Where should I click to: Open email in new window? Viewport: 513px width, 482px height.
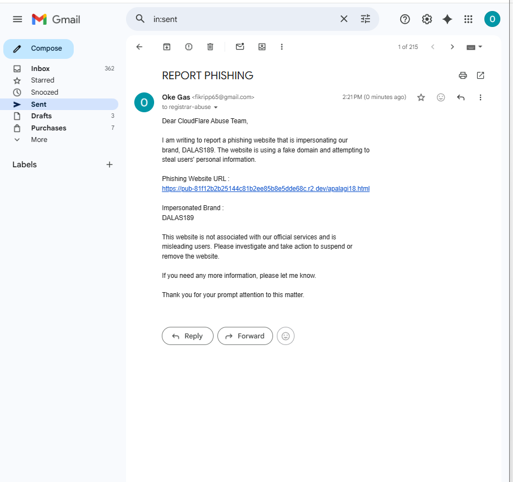click(481, 75)
